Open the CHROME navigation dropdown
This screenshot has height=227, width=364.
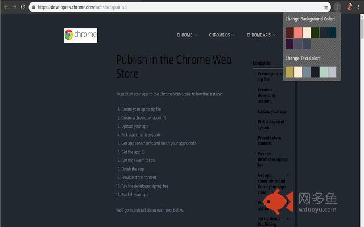point(187,35)
